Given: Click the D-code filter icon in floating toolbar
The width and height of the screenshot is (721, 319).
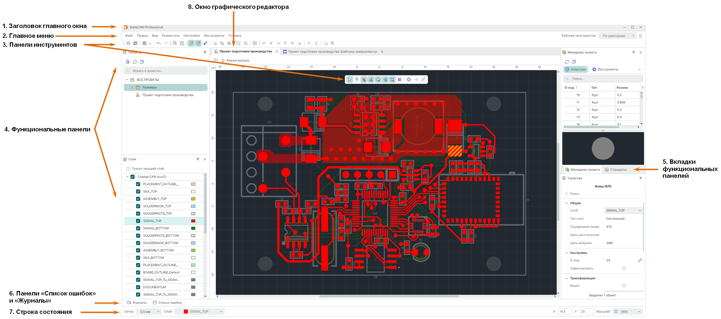Looking at the screenshot, I should pos(357,80).
